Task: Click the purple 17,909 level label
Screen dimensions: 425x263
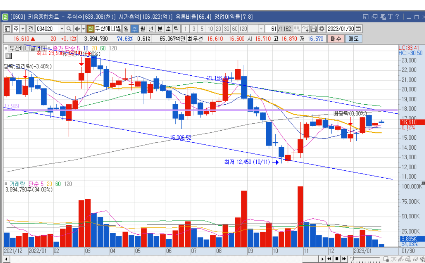Action: click(x=11, y=106)
